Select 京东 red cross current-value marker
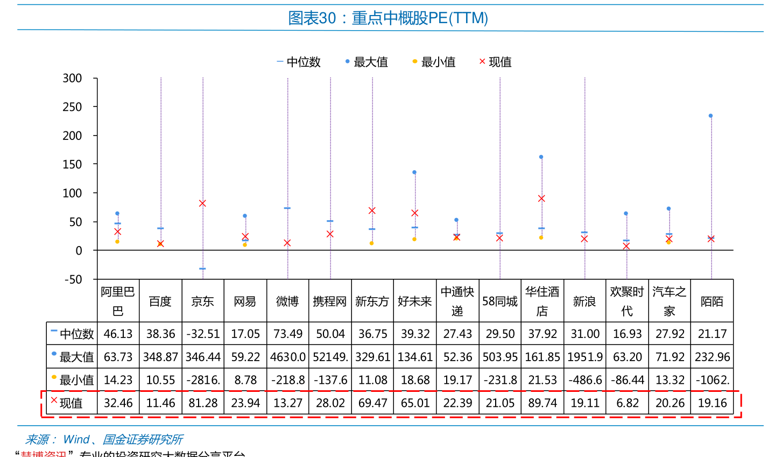 [202, 203]
